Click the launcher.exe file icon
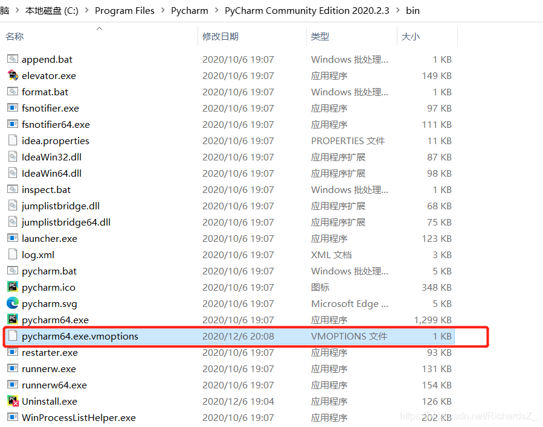This screenshot has width=543, height=427. click(x=13, y=238)
